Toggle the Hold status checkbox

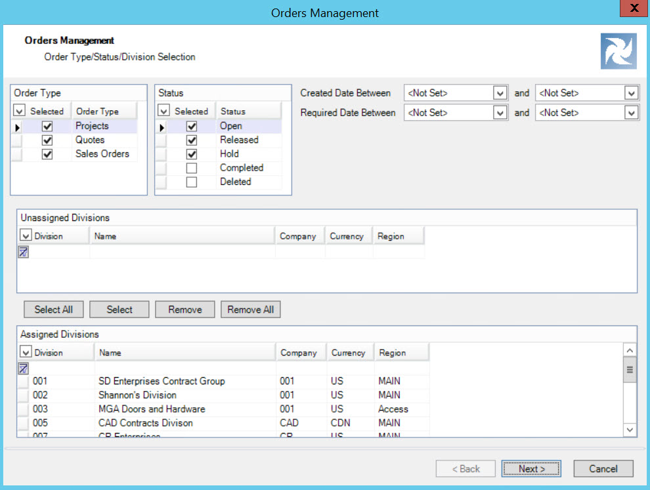pos(192,155)
